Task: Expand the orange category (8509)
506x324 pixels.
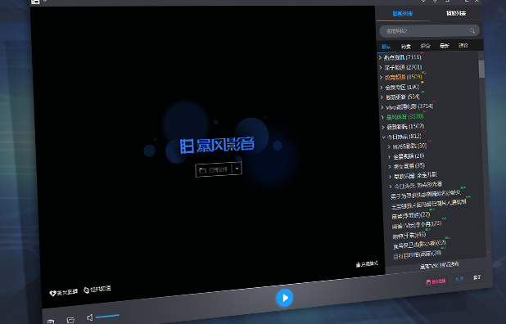Action: point(401,77)
